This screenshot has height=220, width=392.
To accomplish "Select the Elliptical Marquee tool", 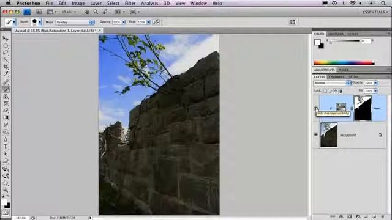I will 6,46.
